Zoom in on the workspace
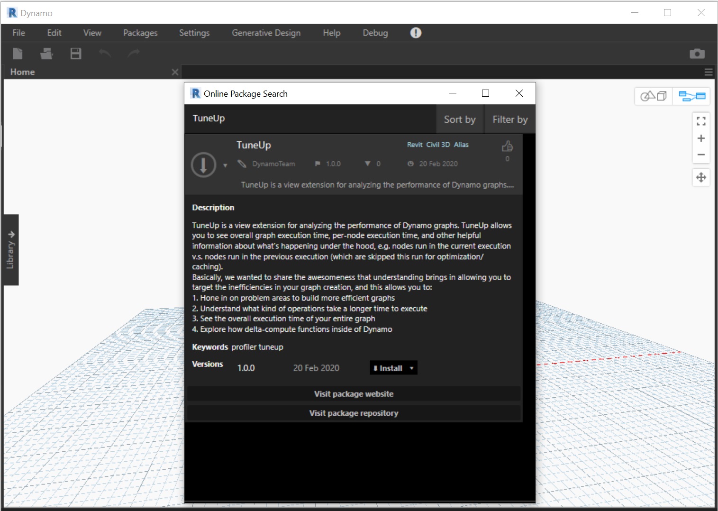718x511 pixels. click(x=701, y=138)
